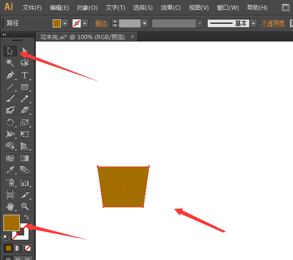Viewport: 293px width, 260px height.
Task: Select the Mesh tool
Action: tap(10, 158)
